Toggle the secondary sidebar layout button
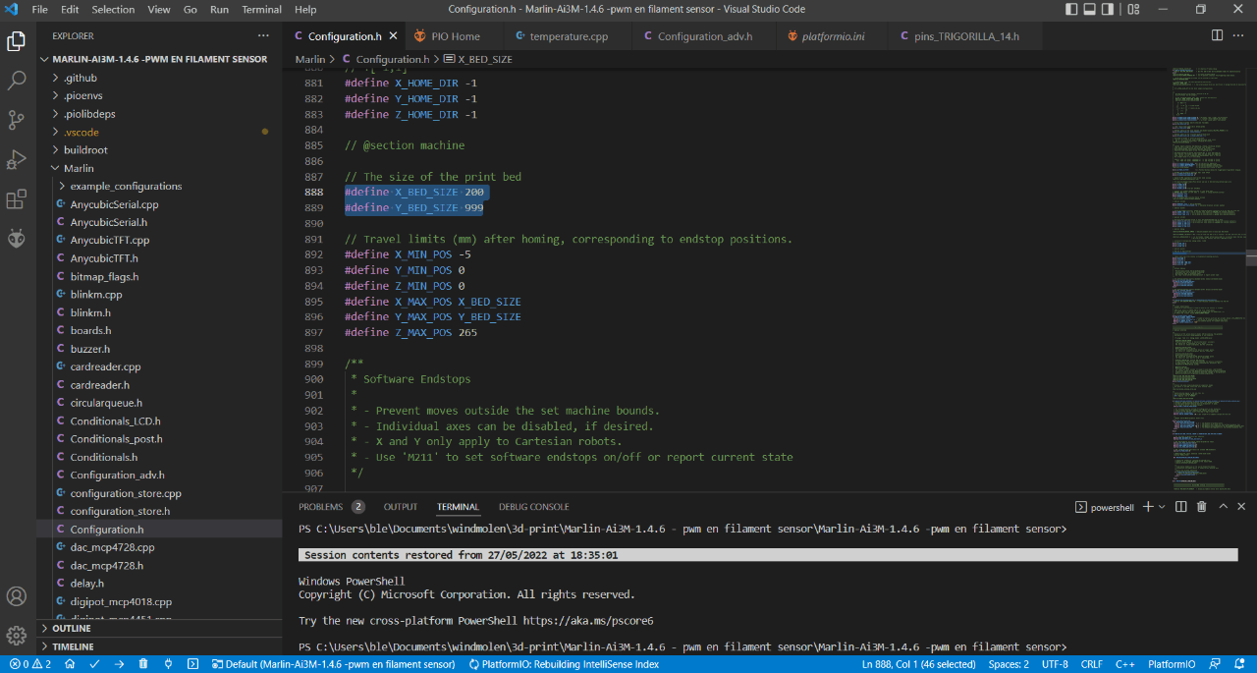1257x673 pixels. (1110, 10)
